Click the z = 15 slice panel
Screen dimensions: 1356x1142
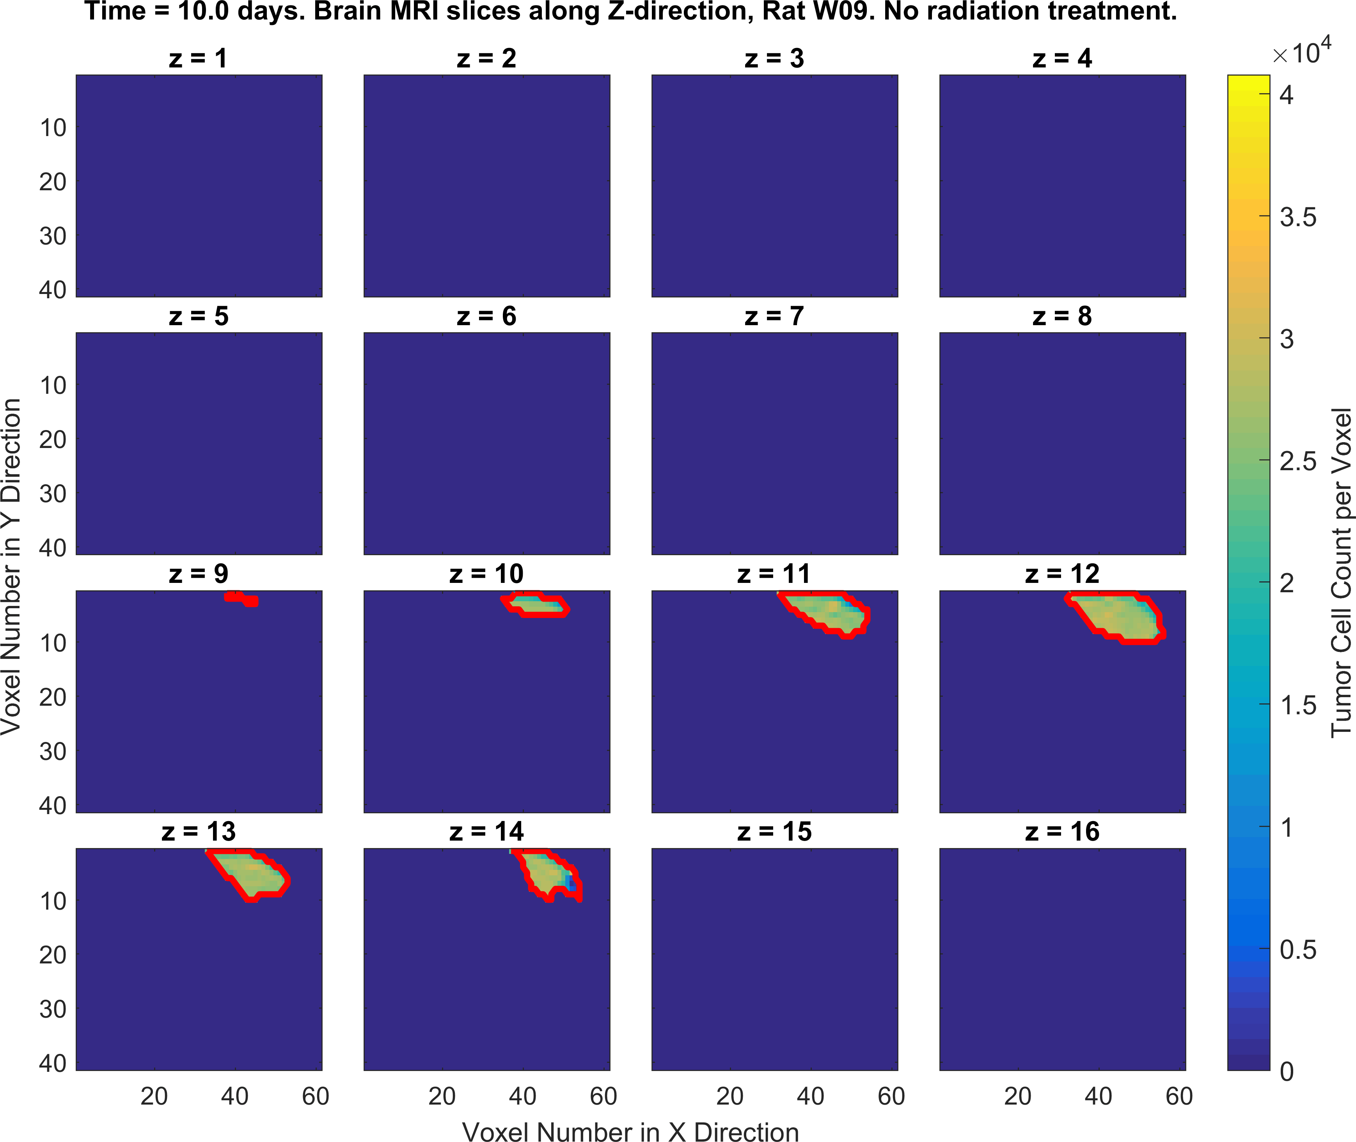(774, 960)
